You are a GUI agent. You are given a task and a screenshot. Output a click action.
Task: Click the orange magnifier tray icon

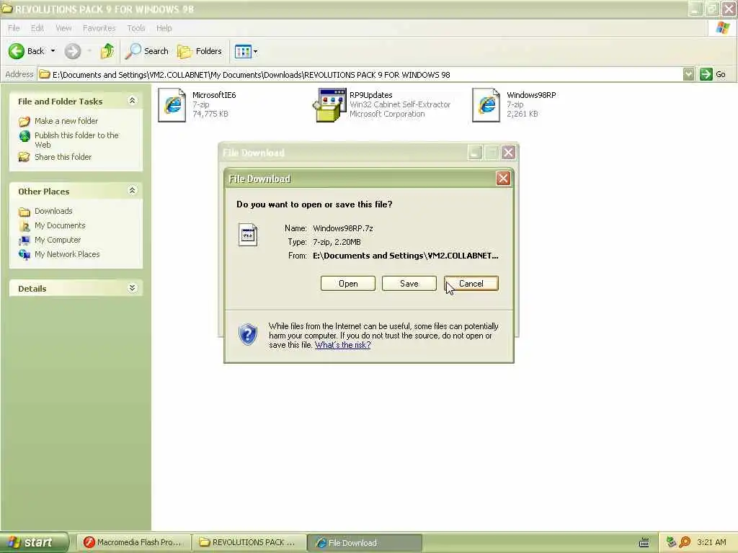coord(685,542)
